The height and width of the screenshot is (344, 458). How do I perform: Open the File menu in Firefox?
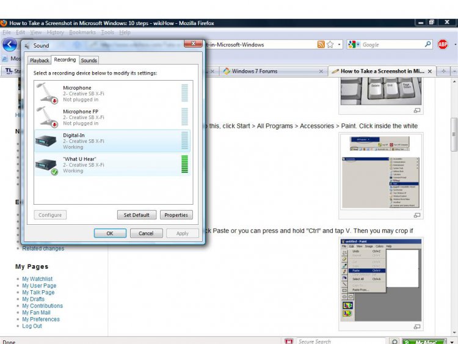(x=7, y=32)
